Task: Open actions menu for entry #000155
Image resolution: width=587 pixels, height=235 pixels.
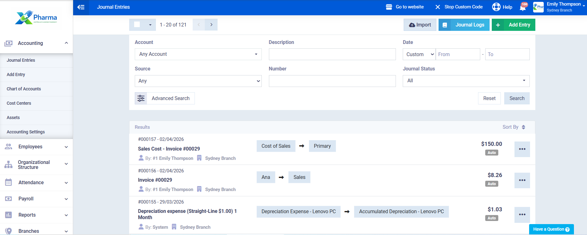Action: 522,214
